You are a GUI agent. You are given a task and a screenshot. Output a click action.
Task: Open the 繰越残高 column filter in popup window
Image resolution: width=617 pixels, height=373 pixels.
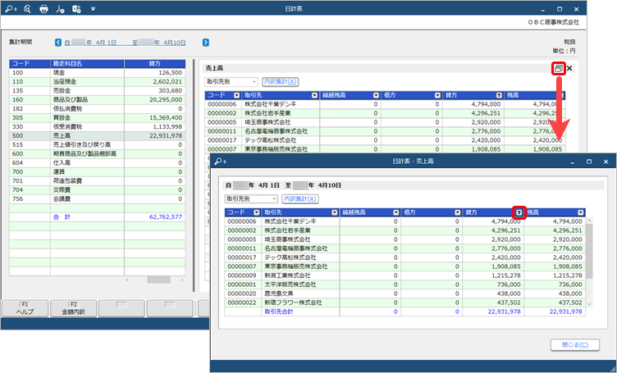(395, 212)
